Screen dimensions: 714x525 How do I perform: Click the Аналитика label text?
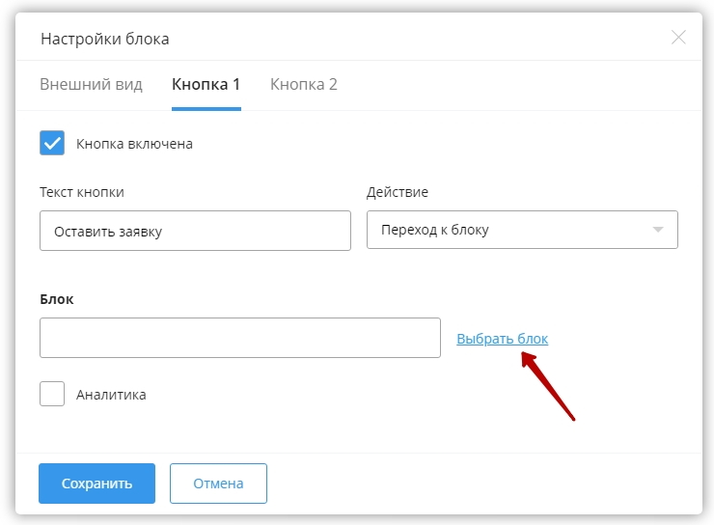(111, 395)
